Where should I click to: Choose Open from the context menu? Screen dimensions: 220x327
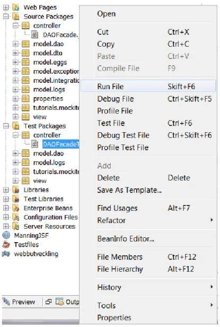pyautogui.click(x=148, y=14)
